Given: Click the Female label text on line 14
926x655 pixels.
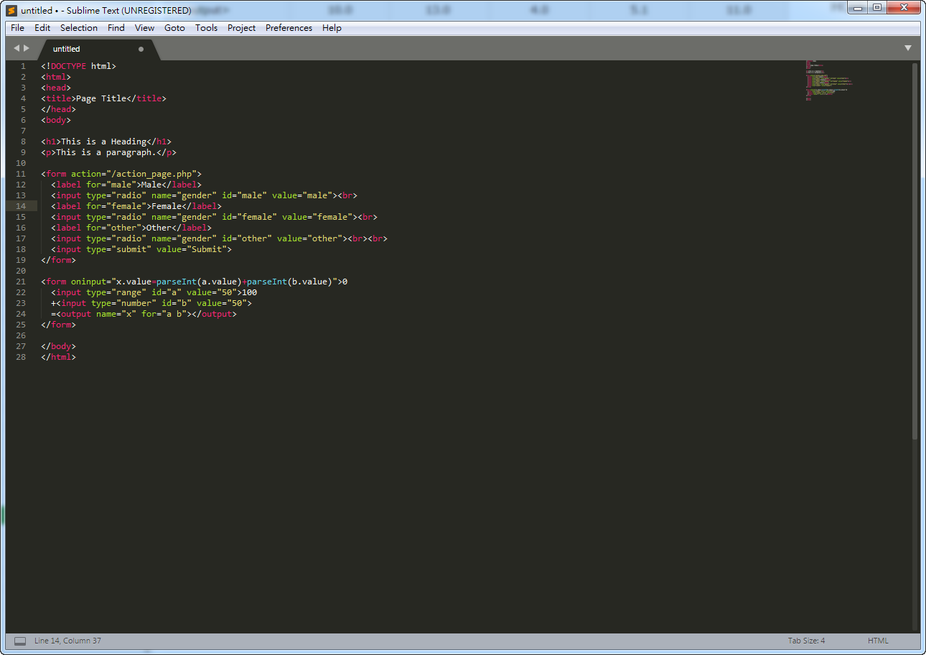Looking at the screenshot, I should tap(167, 206).
